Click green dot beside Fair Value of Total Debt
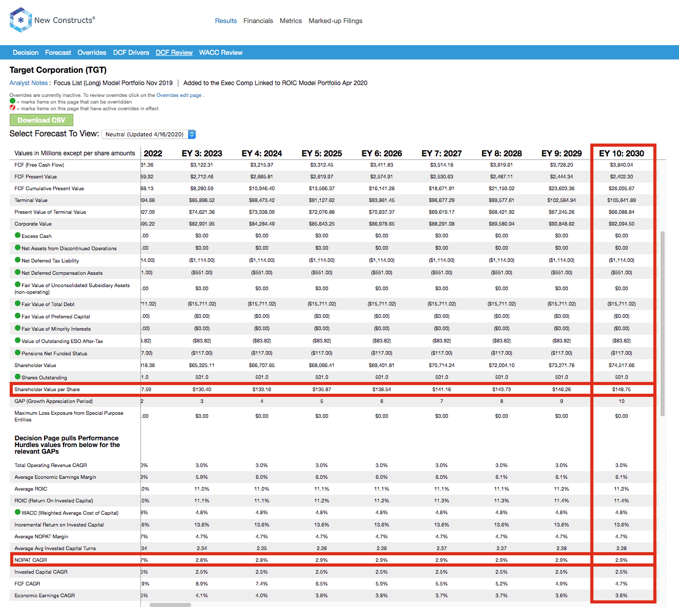This screenshot has width=679, height=607. coord(18,304)
